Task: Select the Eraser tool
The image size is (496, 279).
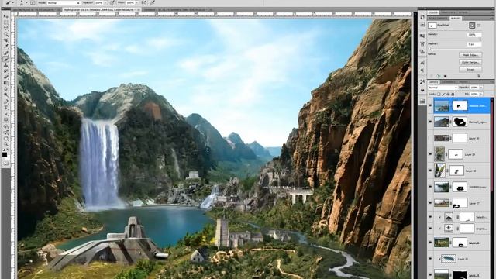Action: click(x=5, y=77)
